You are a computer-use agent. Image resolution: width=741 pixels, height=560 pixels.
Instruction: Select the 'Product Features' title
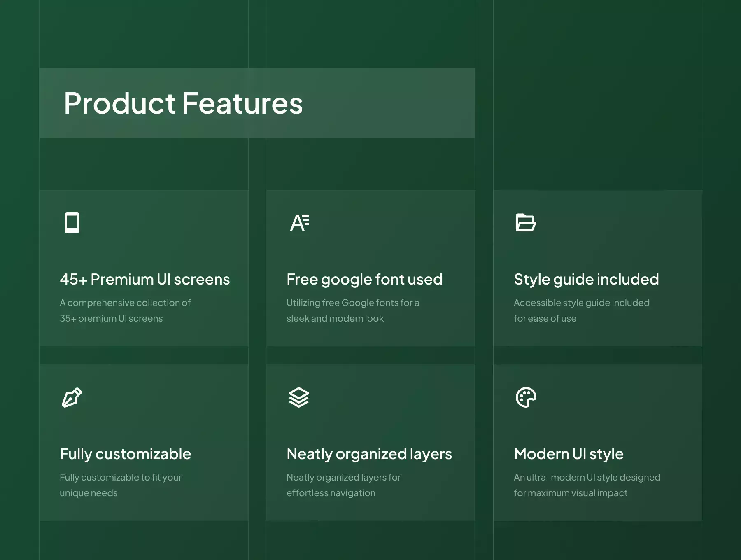coord(183,103)
